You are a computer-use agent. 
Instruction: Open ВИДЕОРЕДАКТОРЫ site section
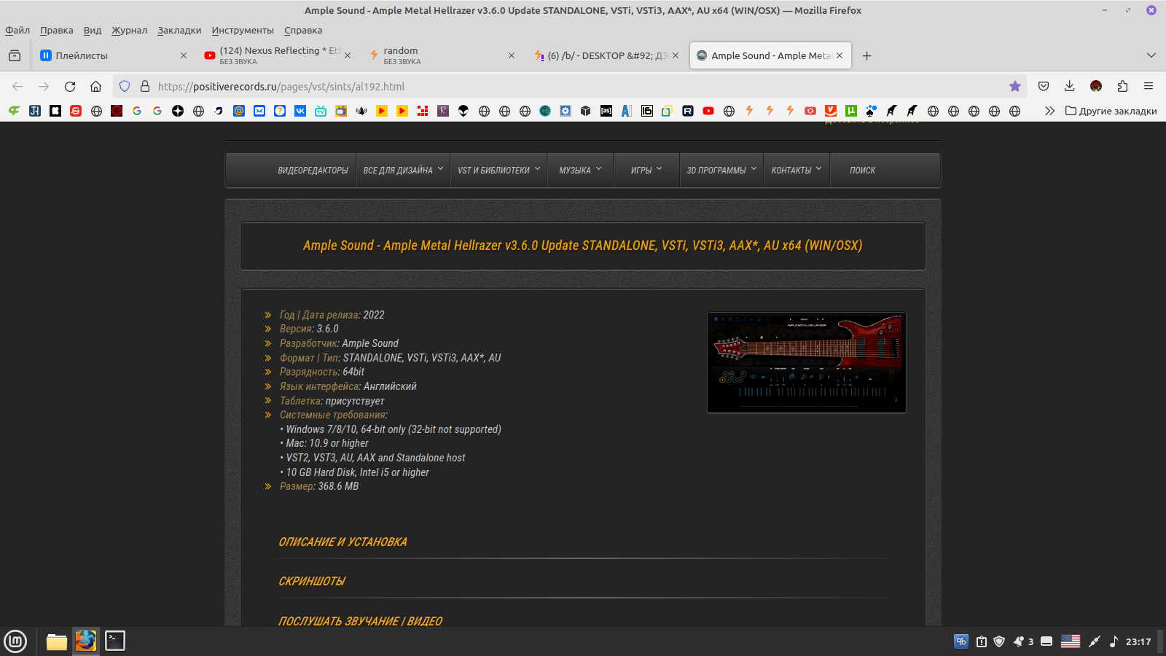click(x=313, y=171)
